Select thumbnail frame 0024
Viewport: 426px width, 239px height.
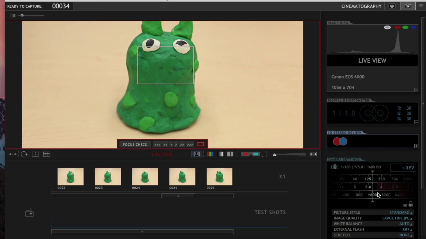(x=145, y=176)
